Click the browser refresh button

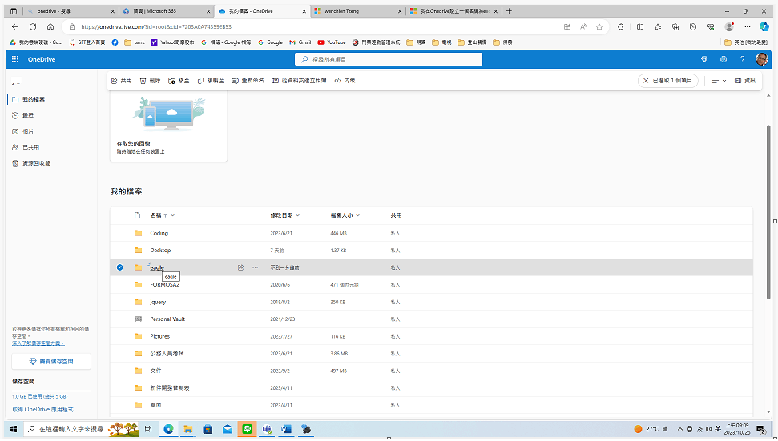[33, 26]
